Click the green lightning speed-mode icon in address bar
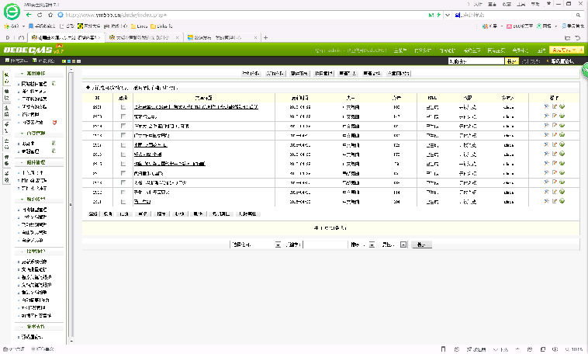The image size is (588, 354). pos(438,15)
